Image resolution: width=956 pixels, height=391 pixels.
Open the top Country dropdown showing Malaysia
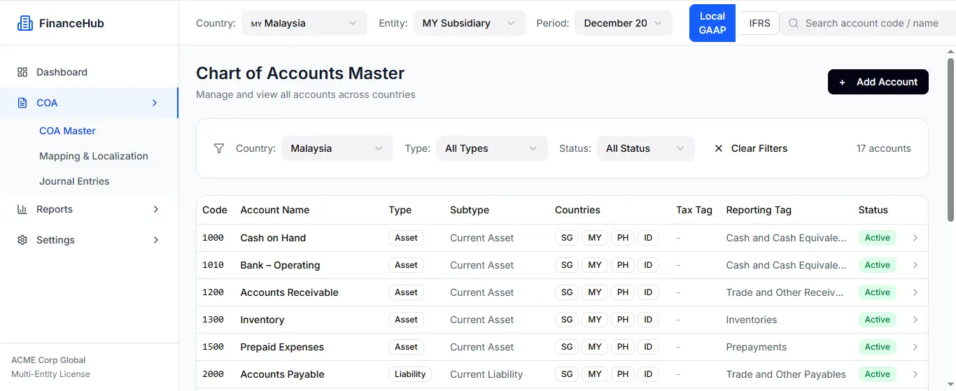304,23
